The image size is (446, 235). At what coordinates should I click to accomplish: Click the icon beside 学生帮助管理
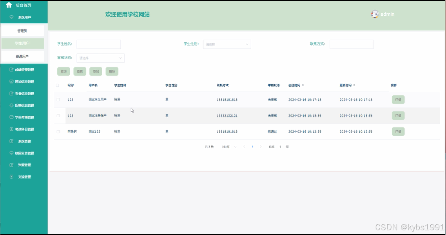[x=11, y=117]
